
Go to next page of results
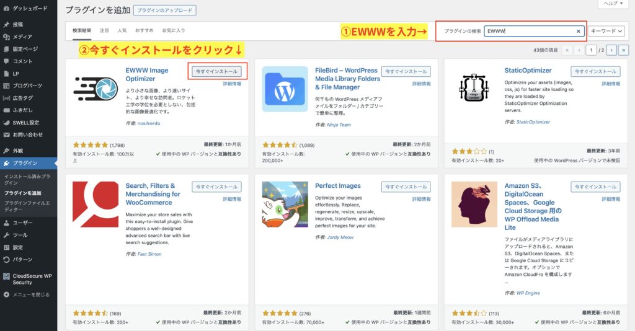coord(611,50)
